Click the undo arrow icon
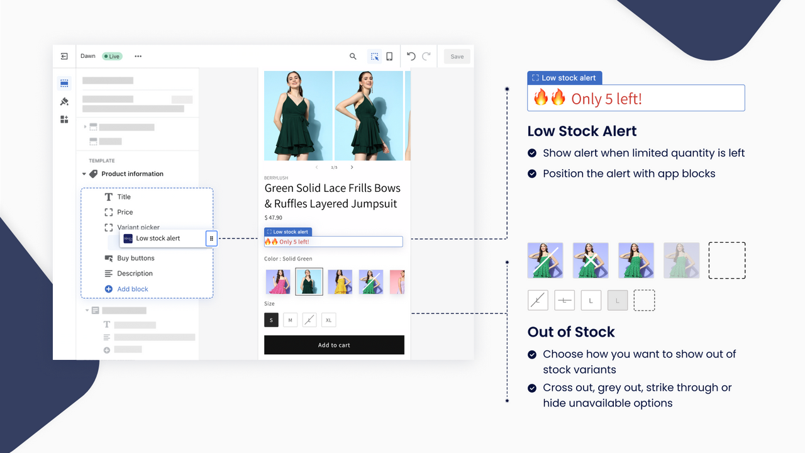The height and width of the screenshot is (453, 805). tap(410, 56)
